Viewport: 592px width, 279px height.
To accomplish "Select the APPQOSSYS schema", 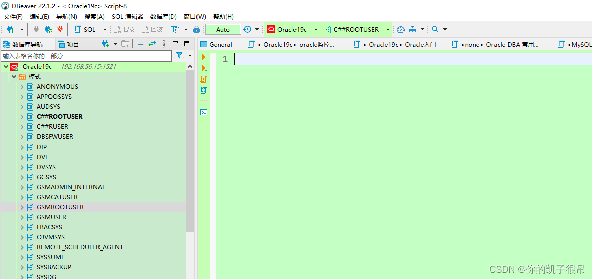I will [54, 96].
